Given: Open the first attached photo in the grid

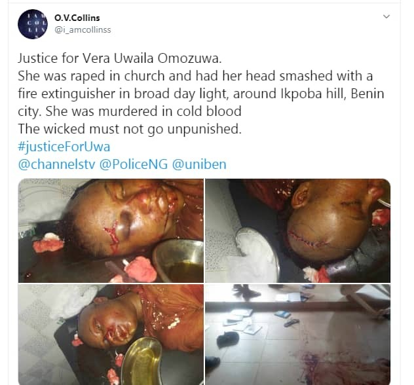Looking at the screenshot, I should pos(111,230).
